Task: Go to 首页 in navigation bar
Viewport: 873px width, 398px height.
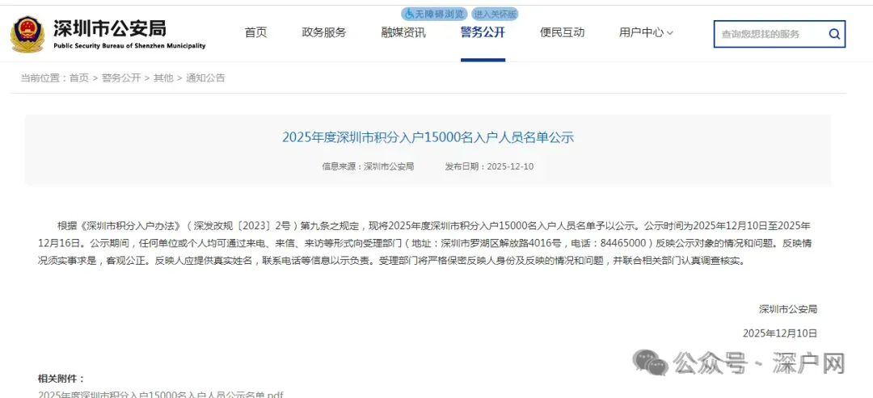Action: coord(256,32)
